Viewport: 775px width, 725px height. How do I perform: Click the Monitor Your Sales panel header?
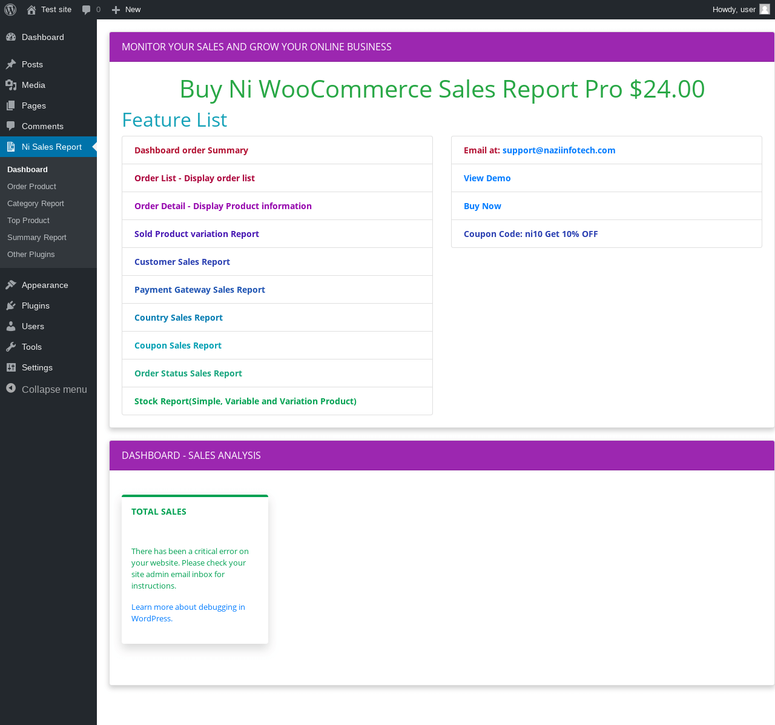tap(442, 47)
